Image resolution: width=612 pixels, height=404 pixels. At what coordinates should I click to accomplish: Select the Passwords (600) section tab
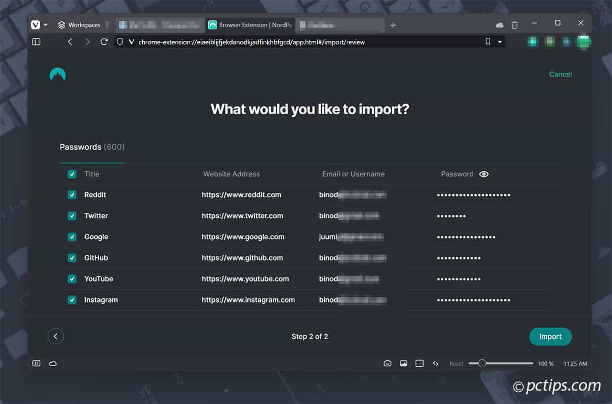(x=92, y=147)
